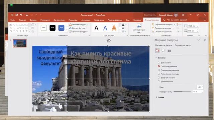Viewport: 214px width, 120px height.
Task: Open the Shape Styles dialog launcher
Action: (89, 35)
